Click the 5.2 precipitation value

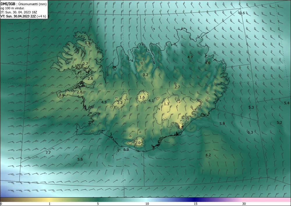coord(279,122)
